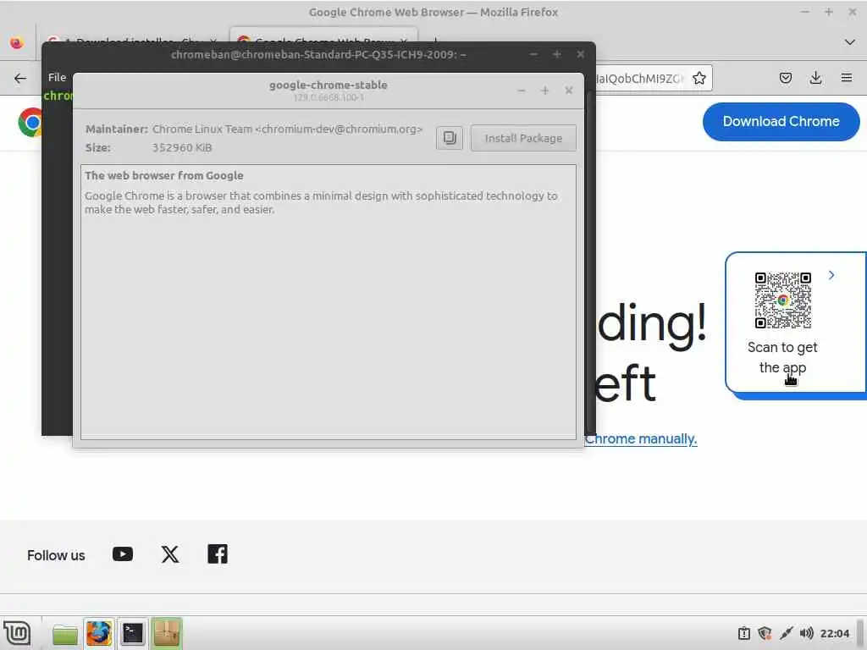Open the X social icon
The width and height of the screenshot is (867, 650).
coord(170,554)
